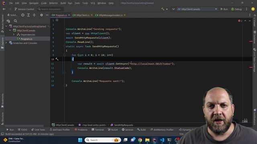The image size is (257, 144).
Task: Toggle fold end marker at line 13
Action: click(65, 72)
